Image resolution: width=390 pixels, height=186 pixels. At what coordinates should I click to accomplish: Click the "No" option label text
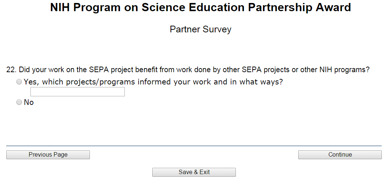click(29, 103)
